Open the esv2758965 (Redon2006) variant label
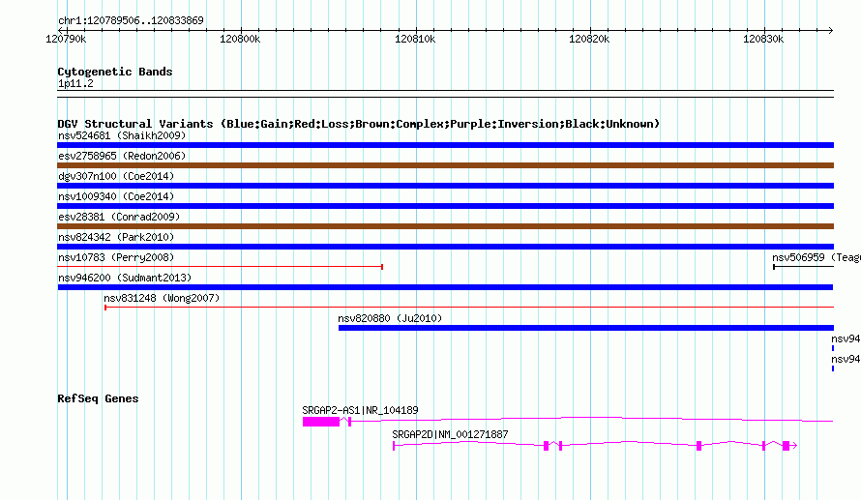Viewport: 861px width, 500px height. click(122, 156)
